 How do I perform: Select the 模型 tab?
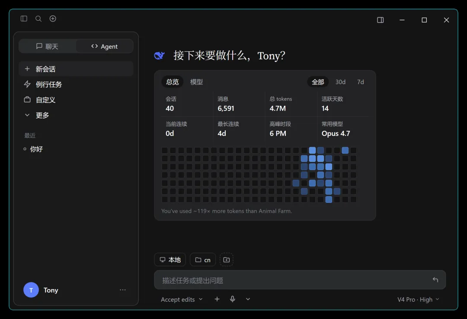[x=197, y=82]
